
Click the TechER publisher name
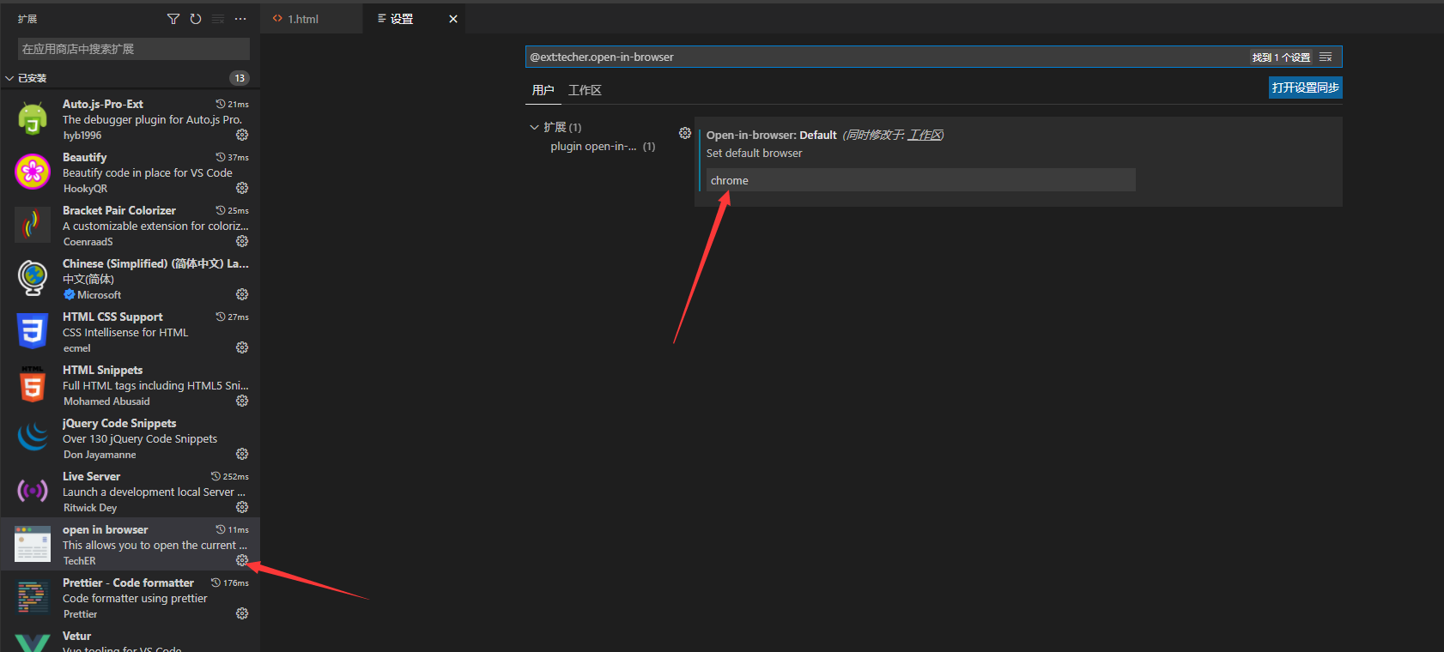pyautogui.click(x=80, y=560)
